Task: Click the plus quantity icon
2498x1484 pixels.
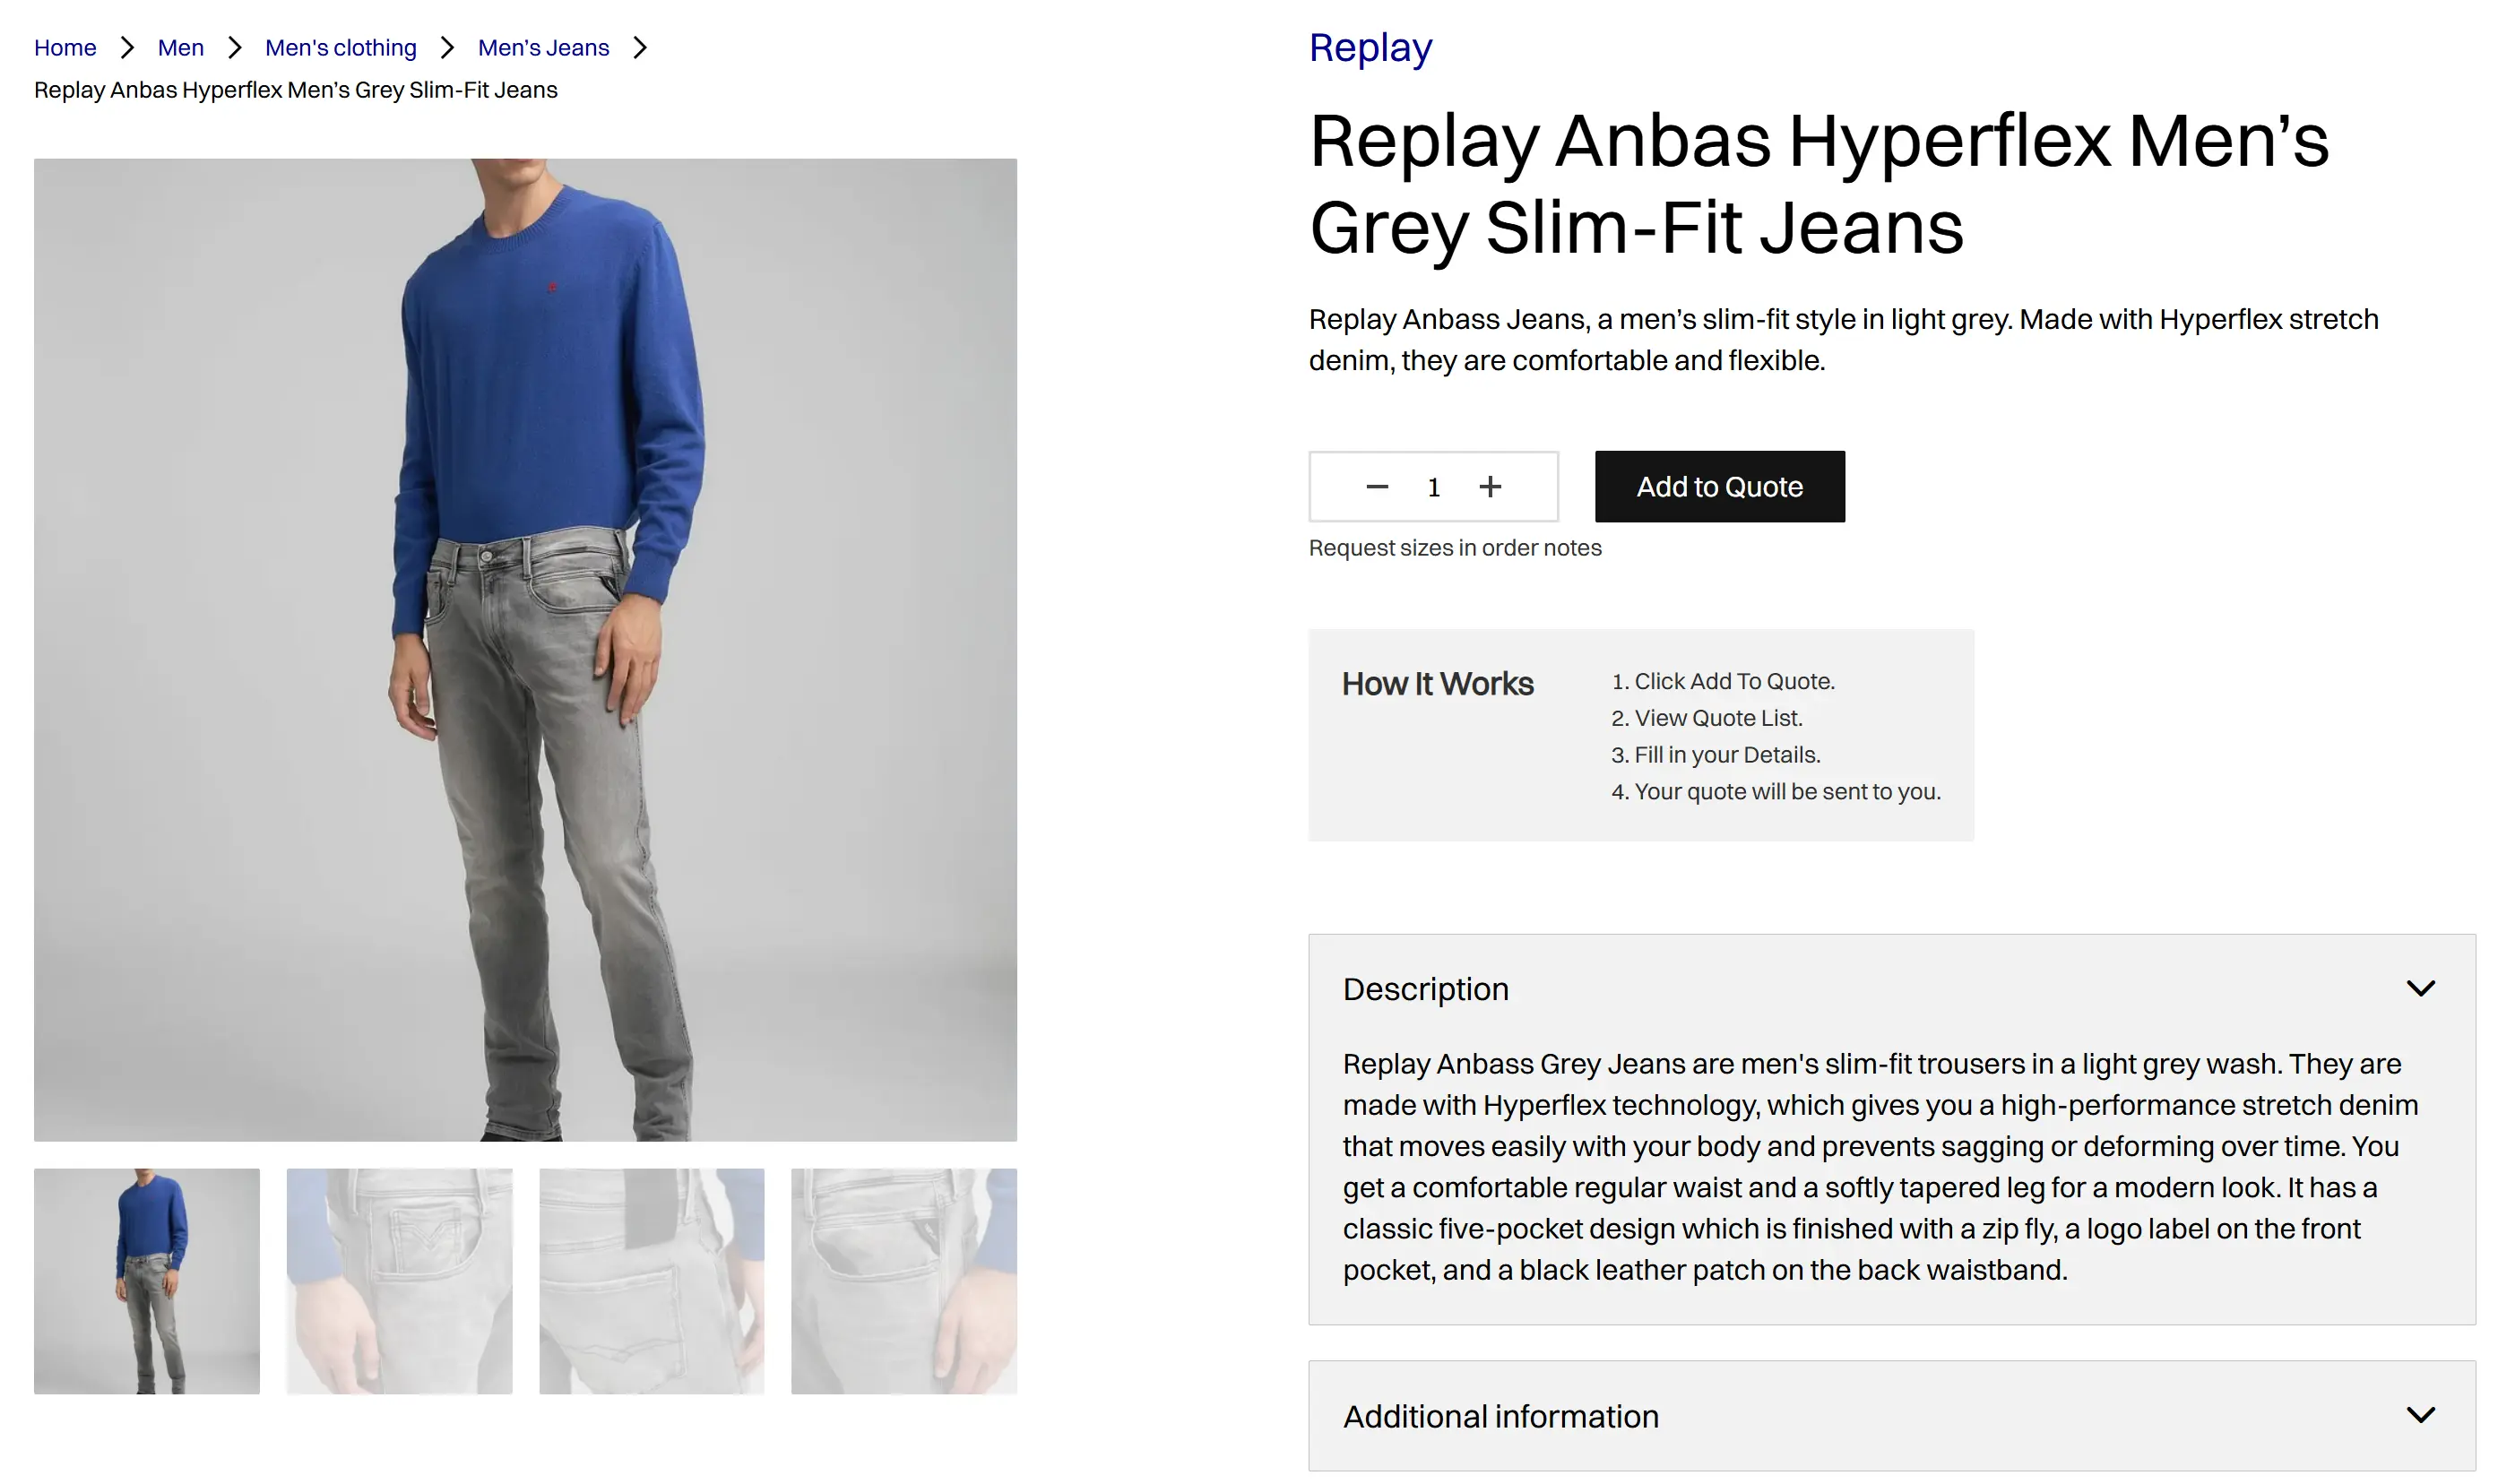Action: click(1490, 487)
